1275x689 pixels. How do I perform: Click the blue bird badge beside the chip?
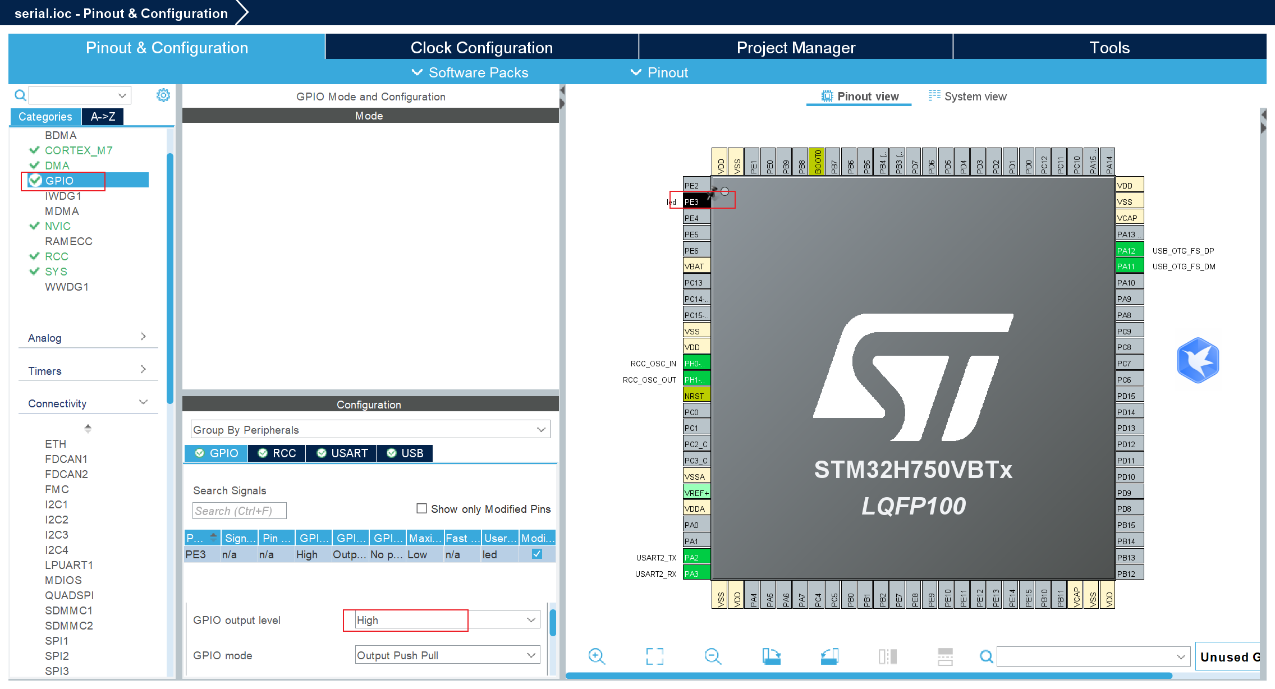[1198, 361]
